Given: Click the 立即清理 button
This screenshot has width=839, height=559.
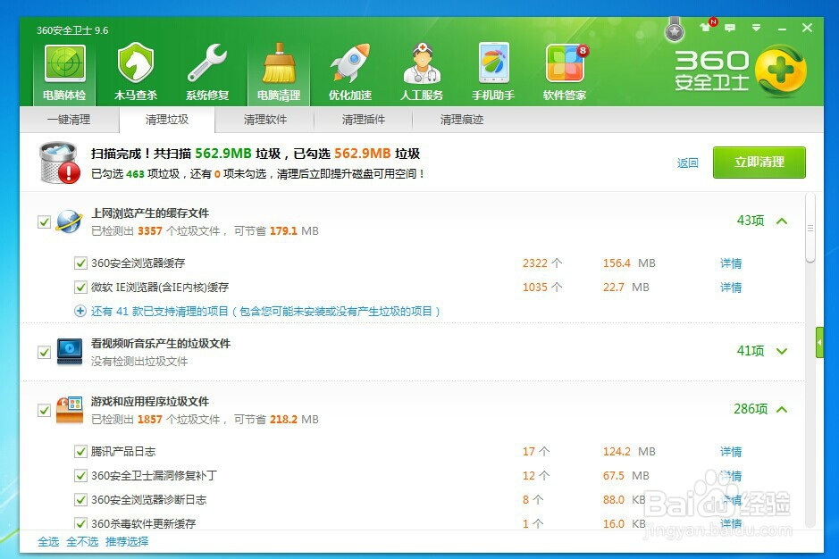Looking at the screenshot, I should click(759, 163).
